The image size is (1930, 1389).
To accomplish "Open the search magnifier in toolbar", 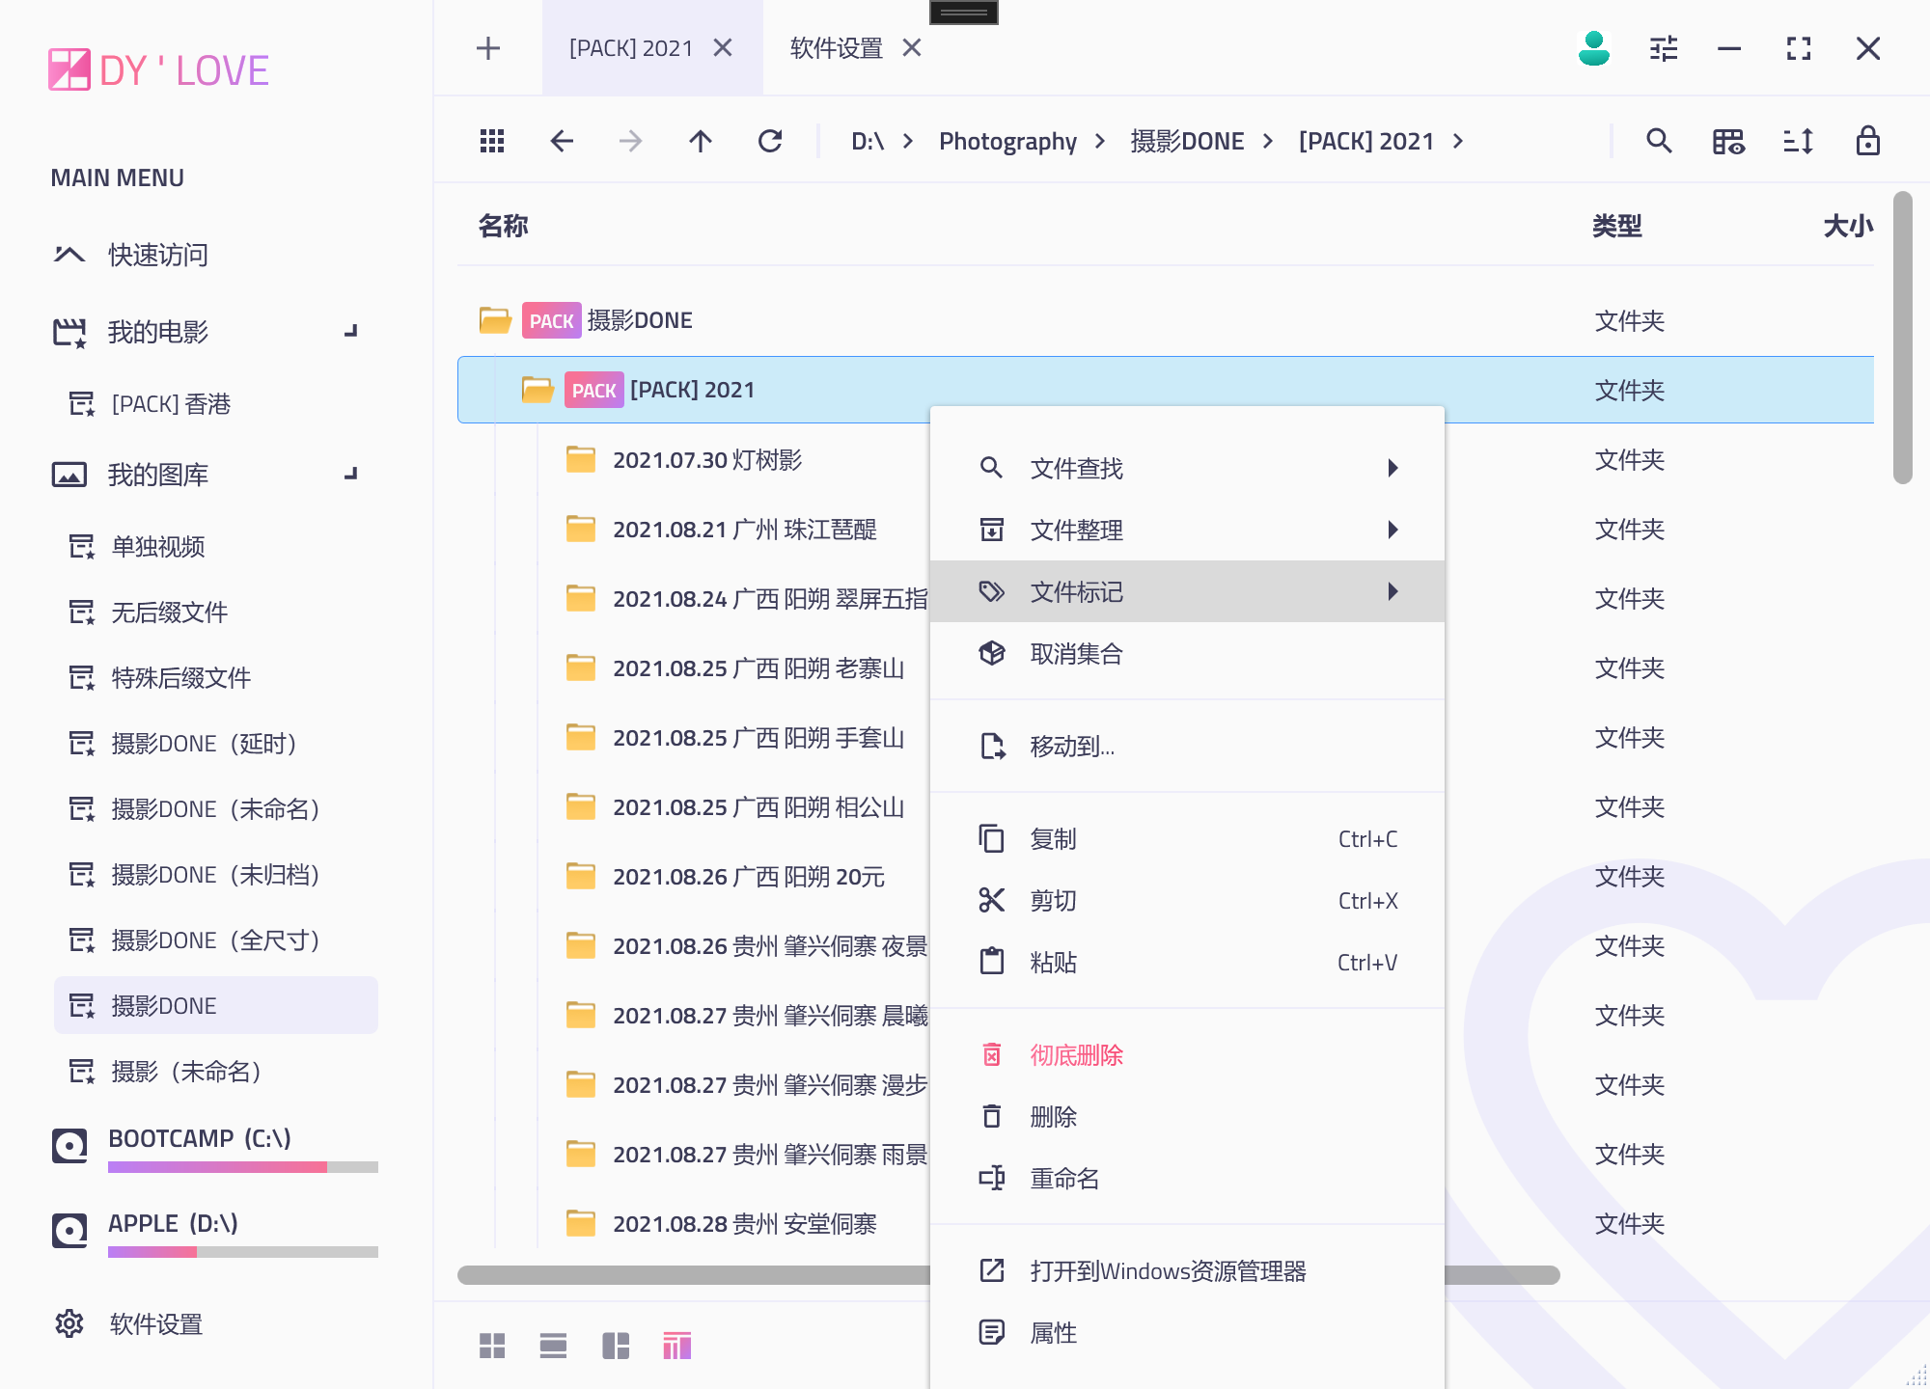I will 1659,142.
